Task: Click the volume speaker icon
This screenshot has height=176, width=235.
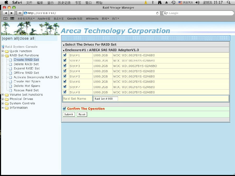Action: click(197, 2)
